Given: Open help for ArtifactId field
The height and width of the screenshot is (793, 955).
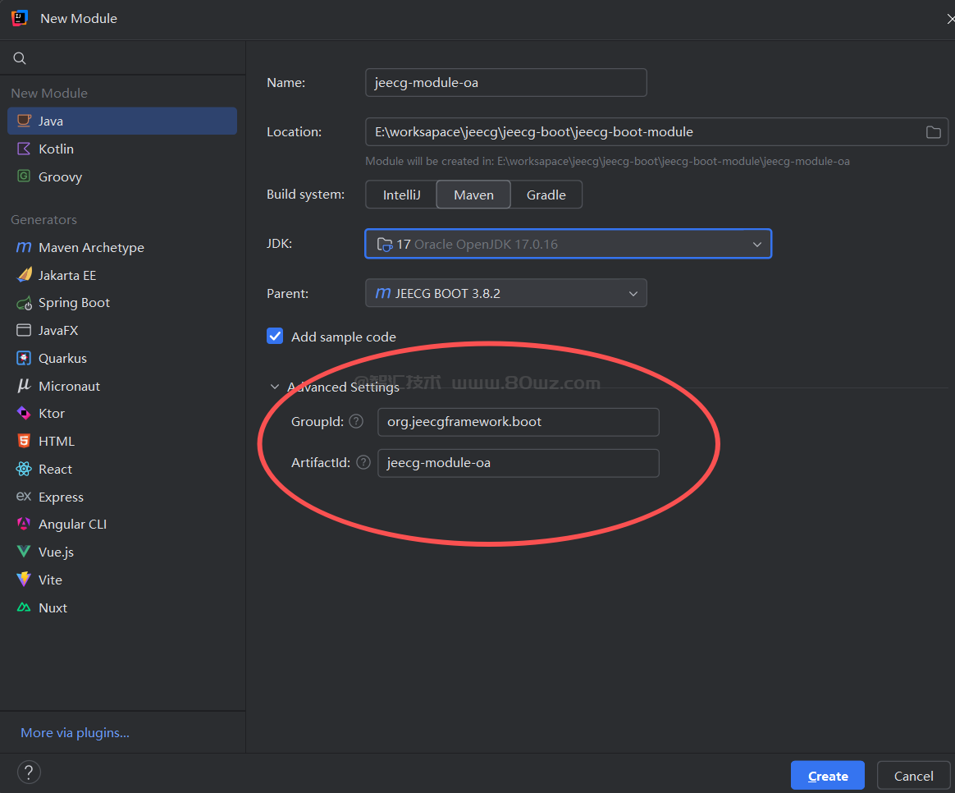Looking at the screenshot, I should tap(363, 463).
